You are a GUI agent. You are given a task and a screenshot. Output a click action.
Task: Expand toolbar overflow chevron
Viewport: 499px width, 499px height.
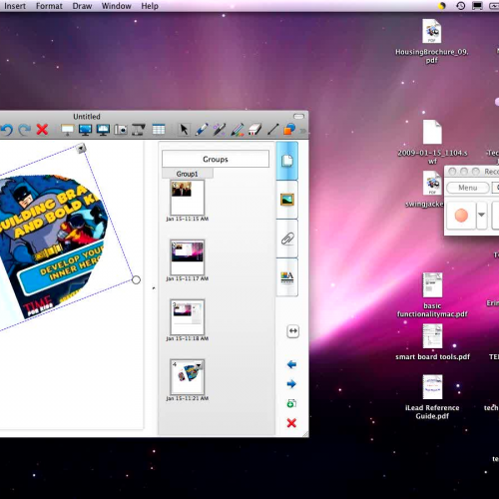click(x=302, y=131)
